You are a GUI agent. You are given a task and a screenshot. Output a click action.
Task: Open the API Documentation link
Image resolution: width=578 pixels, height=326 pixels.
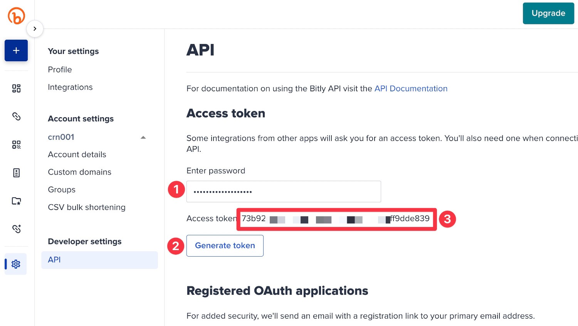[411, 89]
